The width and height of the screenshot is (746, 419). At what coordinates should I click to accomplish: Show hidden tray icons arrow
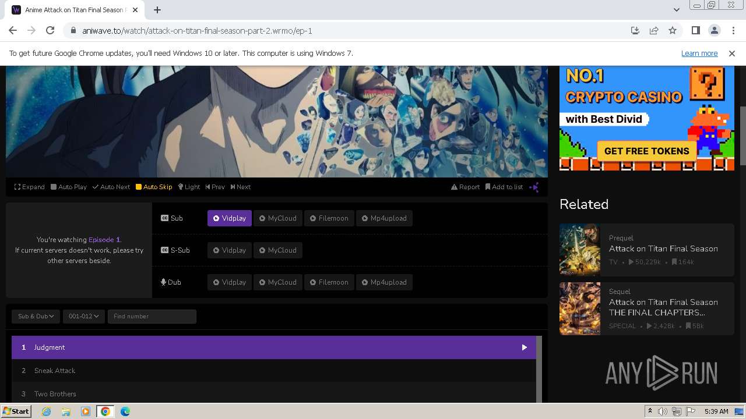pos(650,411)
